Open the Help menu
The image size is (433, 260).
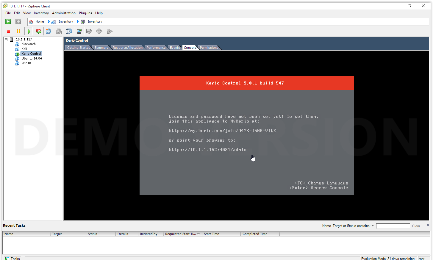pos(99,13)
